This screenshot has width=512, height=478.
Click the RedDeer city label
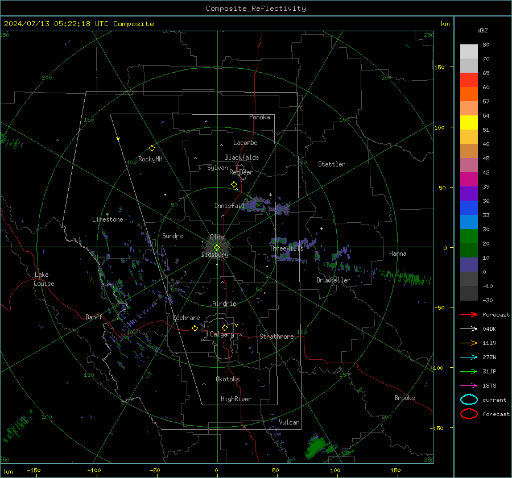pyautogui.click(x=241, y=172)
